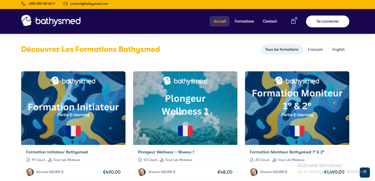Open the Formations menu
This screenshot has height=181, width=375.
pyautogui.click(x=244, y=21)
